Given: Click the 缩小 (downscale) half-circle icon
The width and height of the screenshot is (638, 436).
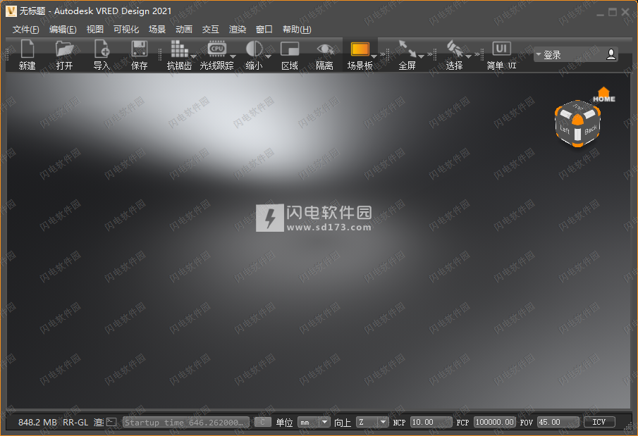Looking at the screenshot, I should [x=254, y=49].
